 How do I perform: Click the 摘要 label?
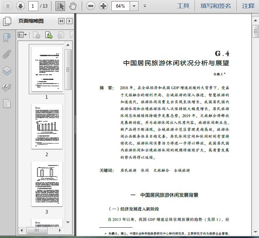point(106,88)
